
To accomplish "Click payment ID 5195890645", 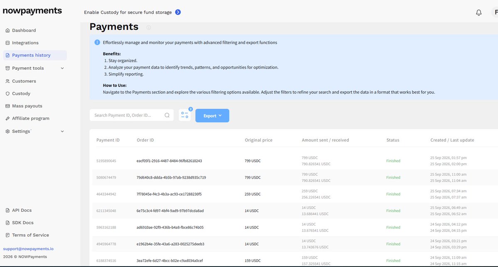I will (x=106, y=161).
